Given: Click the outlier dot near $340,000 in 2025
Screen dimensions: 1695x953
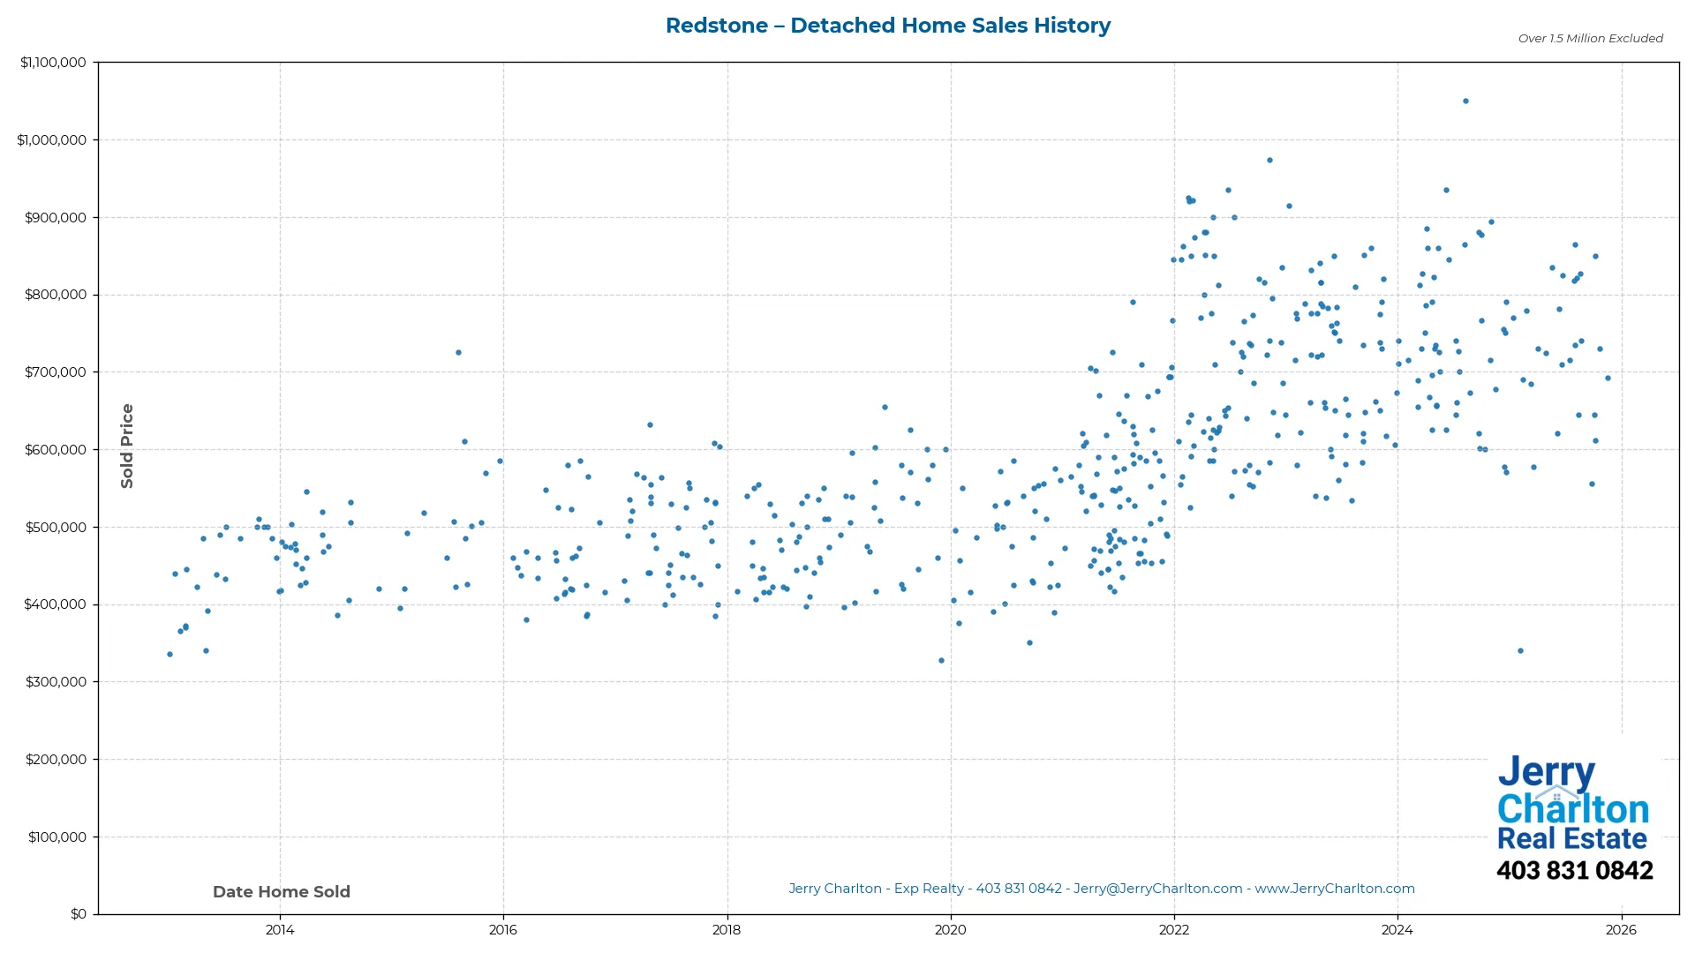Looking at the screenshot, I should (x=1520, y=649).
